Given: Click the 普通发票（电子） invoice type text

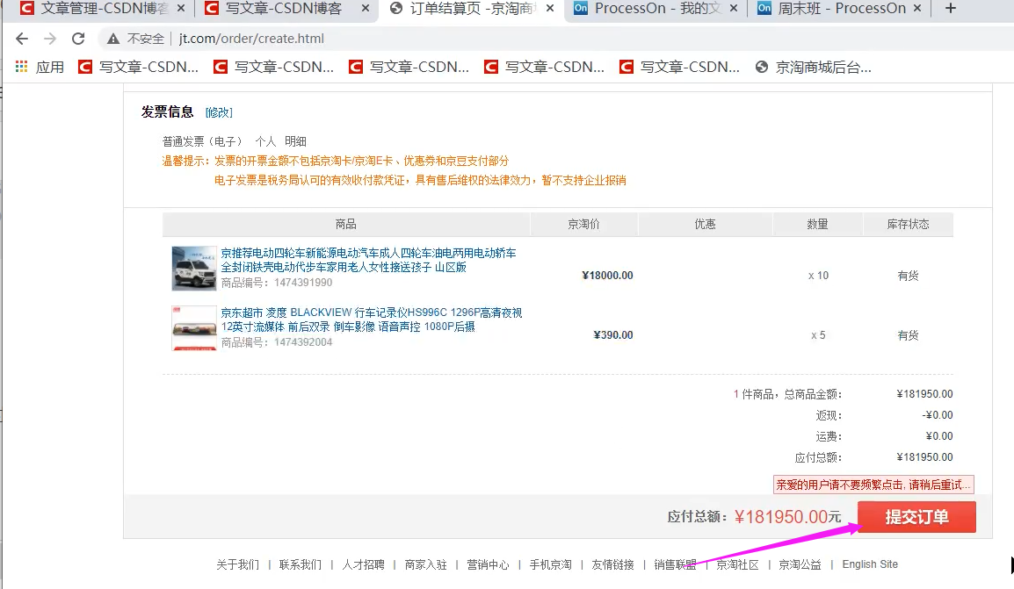Looking at the screenshot, I should (202, 141).
